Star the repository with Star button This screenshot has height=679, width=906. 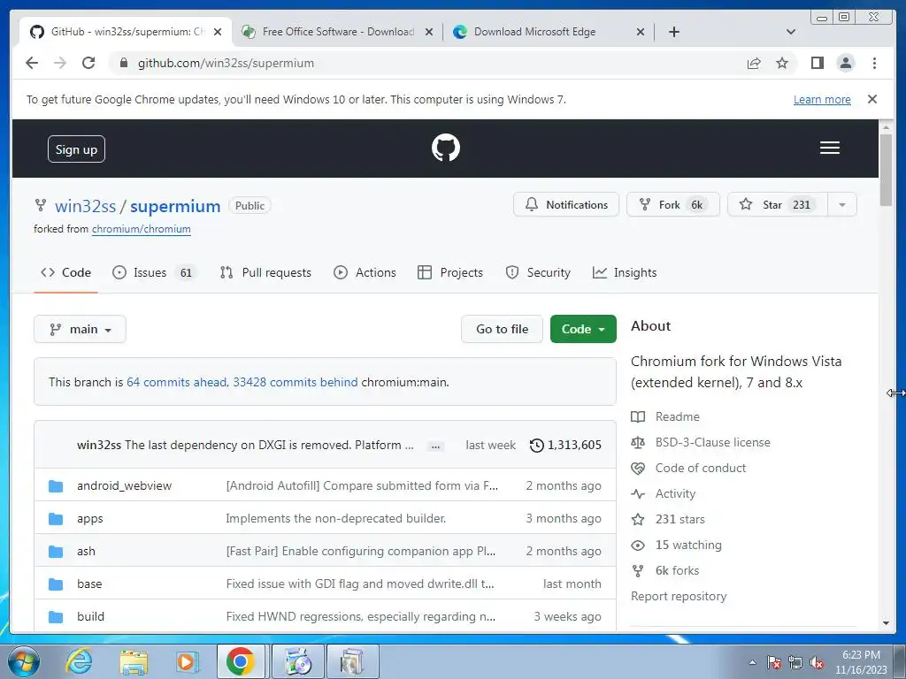778,205
